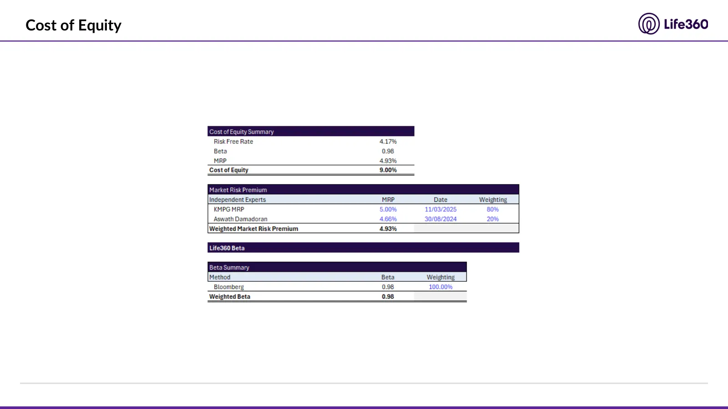Select the 4.17% risk free rate value

click(x=388, y=141)
